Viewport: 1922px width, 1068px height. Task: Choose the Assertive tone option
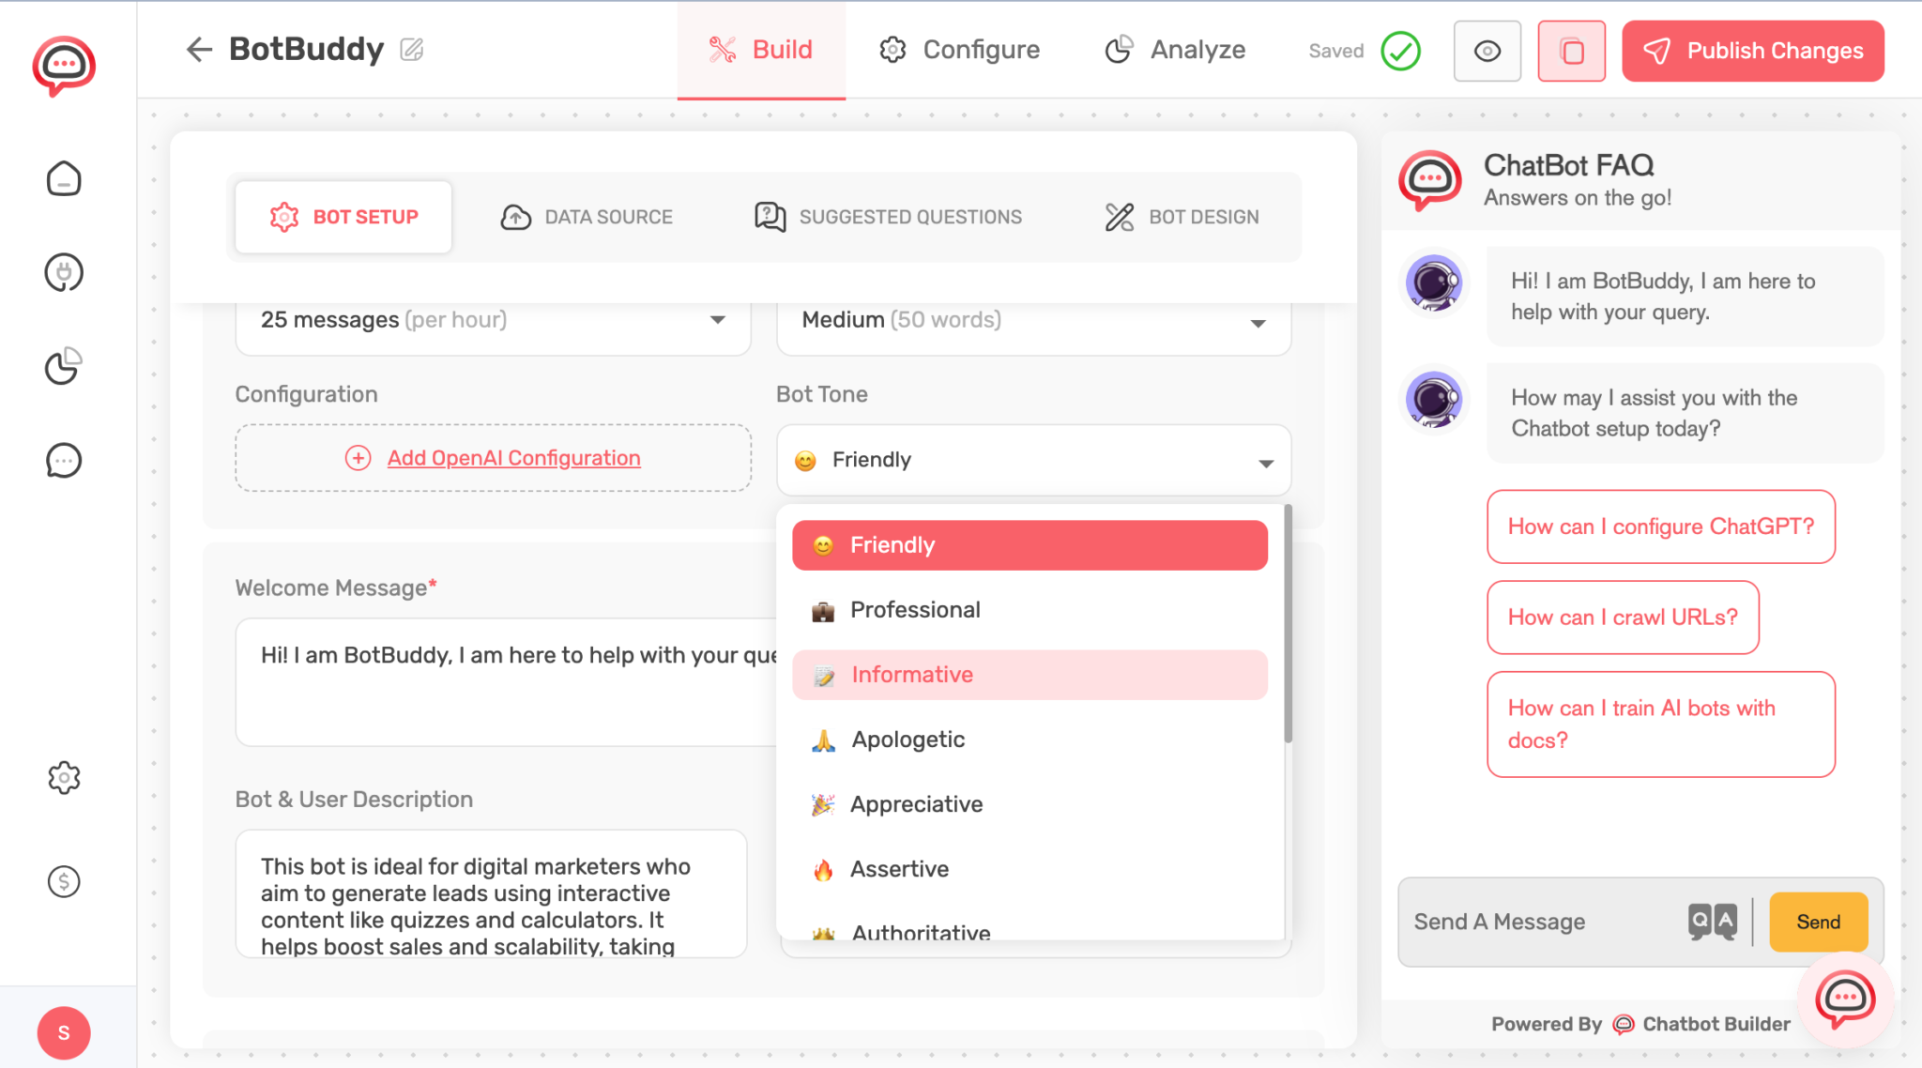1030,869
